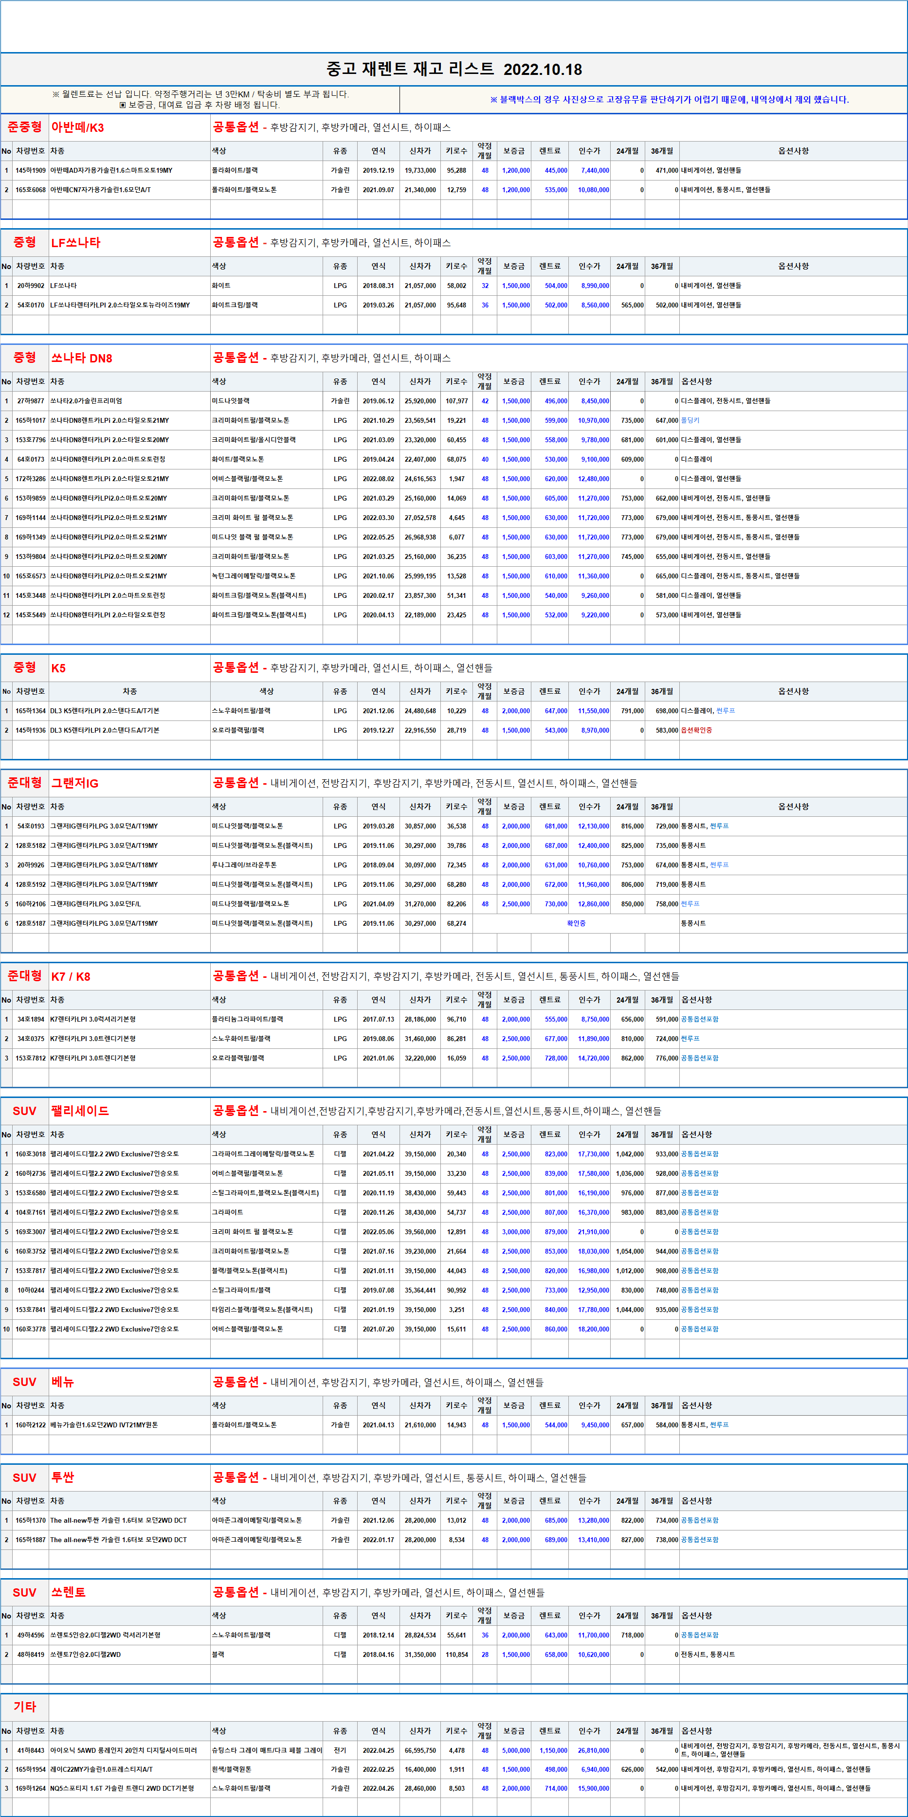Click the new-car price 19,733,000

[420, 171]
